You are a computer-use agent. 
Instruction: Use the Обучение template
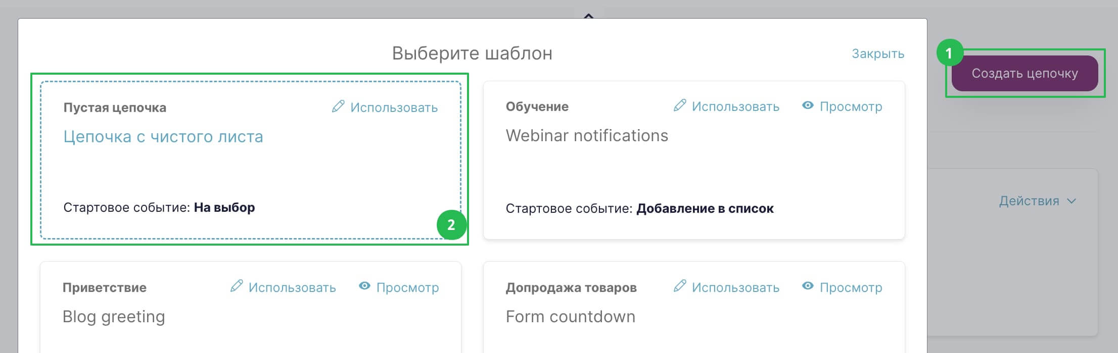(735, 106)
